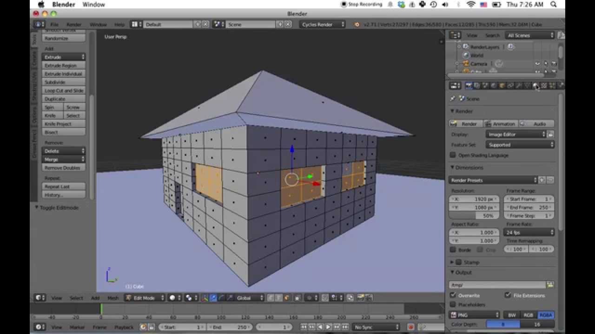The height and width of the screenshot is (334, 595).
Task: Click the output folder browse icon
Action: click(x=550, y=285)
